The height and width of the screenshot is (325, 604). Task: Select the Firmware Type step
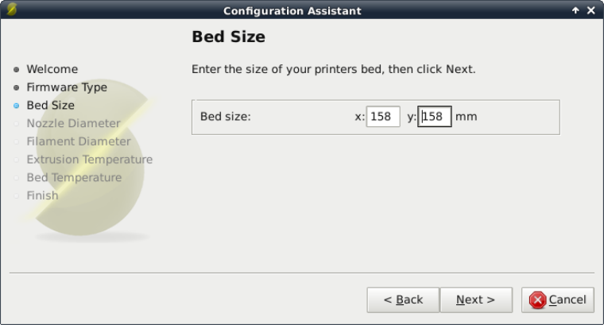pyautogui.click(x=66, y=87)
